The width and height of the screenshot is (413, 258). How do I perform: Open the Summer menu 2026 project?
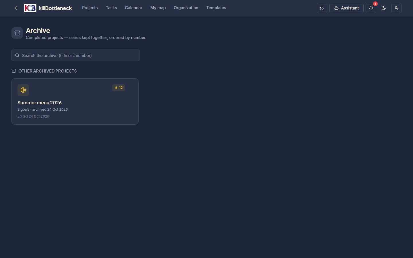pyautogui.click(x=75, y=101)
